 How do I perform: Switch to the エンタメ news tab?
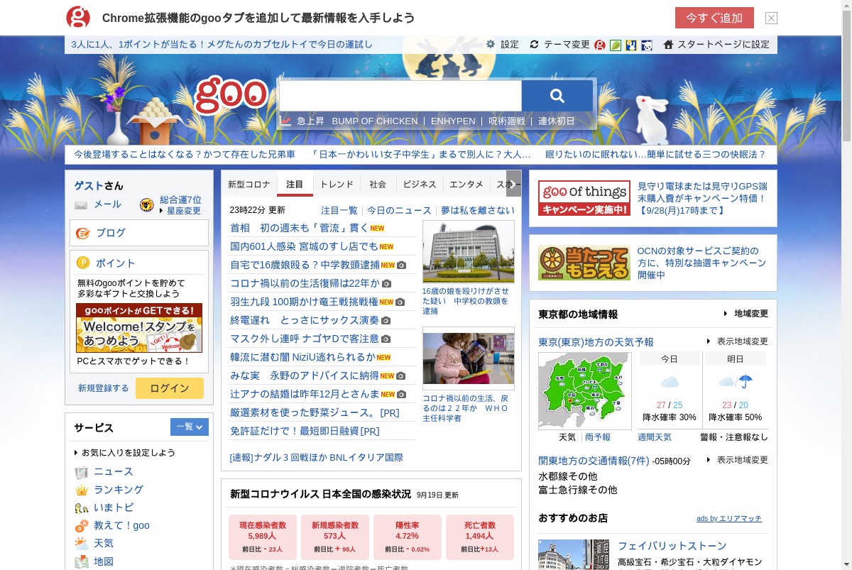(466, 184)
